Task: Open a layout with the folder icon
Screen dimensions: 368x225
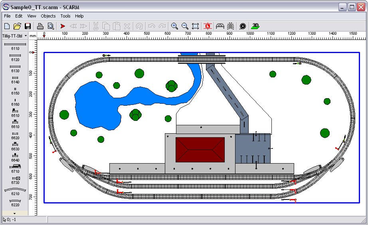Action: (x=17, y=26)
